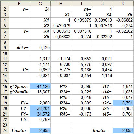Click the 'det r=' label cell

coord(19,48)
